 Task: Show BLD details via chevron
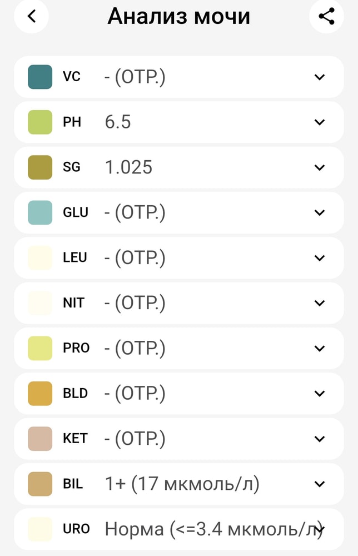coord(319,394)
